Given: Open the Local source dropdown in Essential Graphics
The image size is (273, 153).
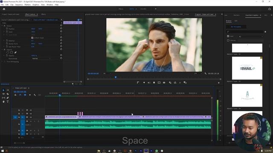Looking at the screenshot, I should click(251, 36).
